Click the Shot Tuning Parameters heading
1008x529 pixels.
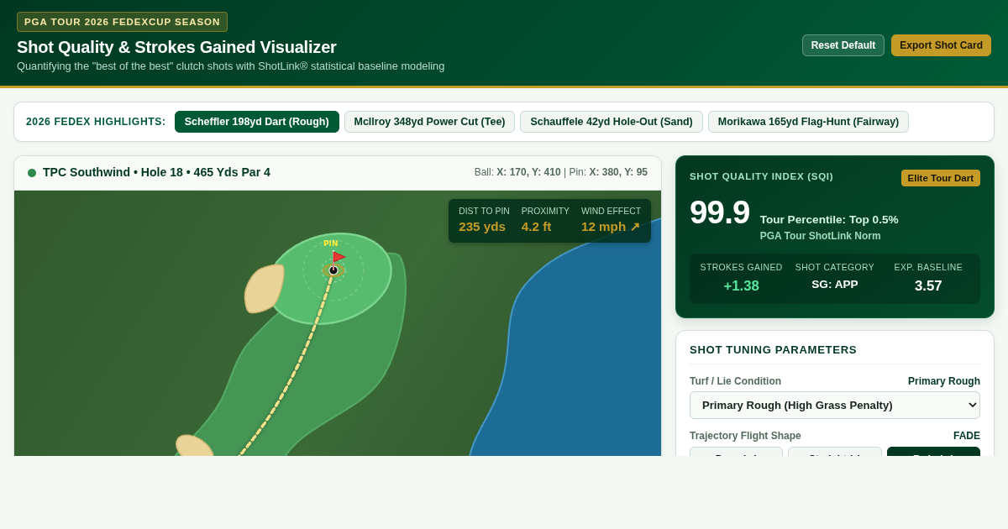pos(773,350)
